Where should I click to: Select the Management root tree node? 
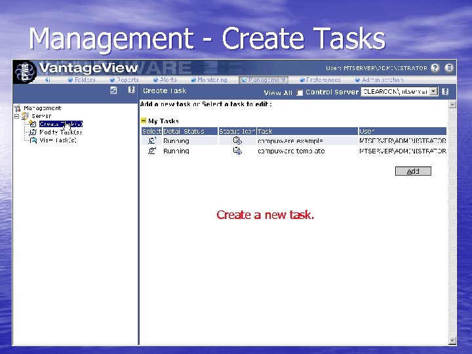(x=42, y=108)
